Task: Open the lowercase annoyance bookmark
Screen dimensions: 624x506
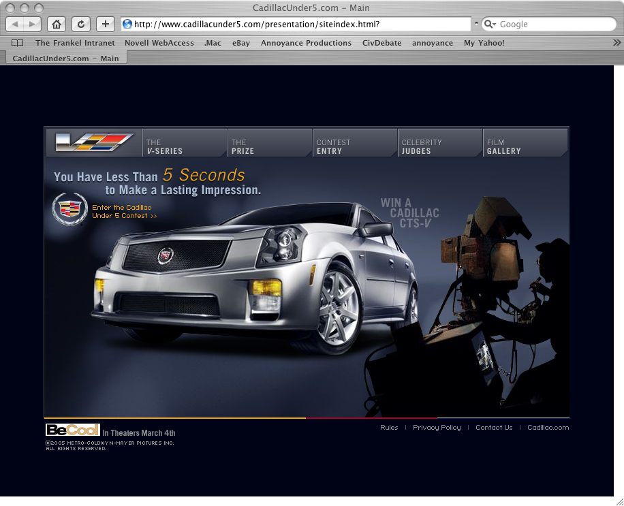Action: [432, 43]
